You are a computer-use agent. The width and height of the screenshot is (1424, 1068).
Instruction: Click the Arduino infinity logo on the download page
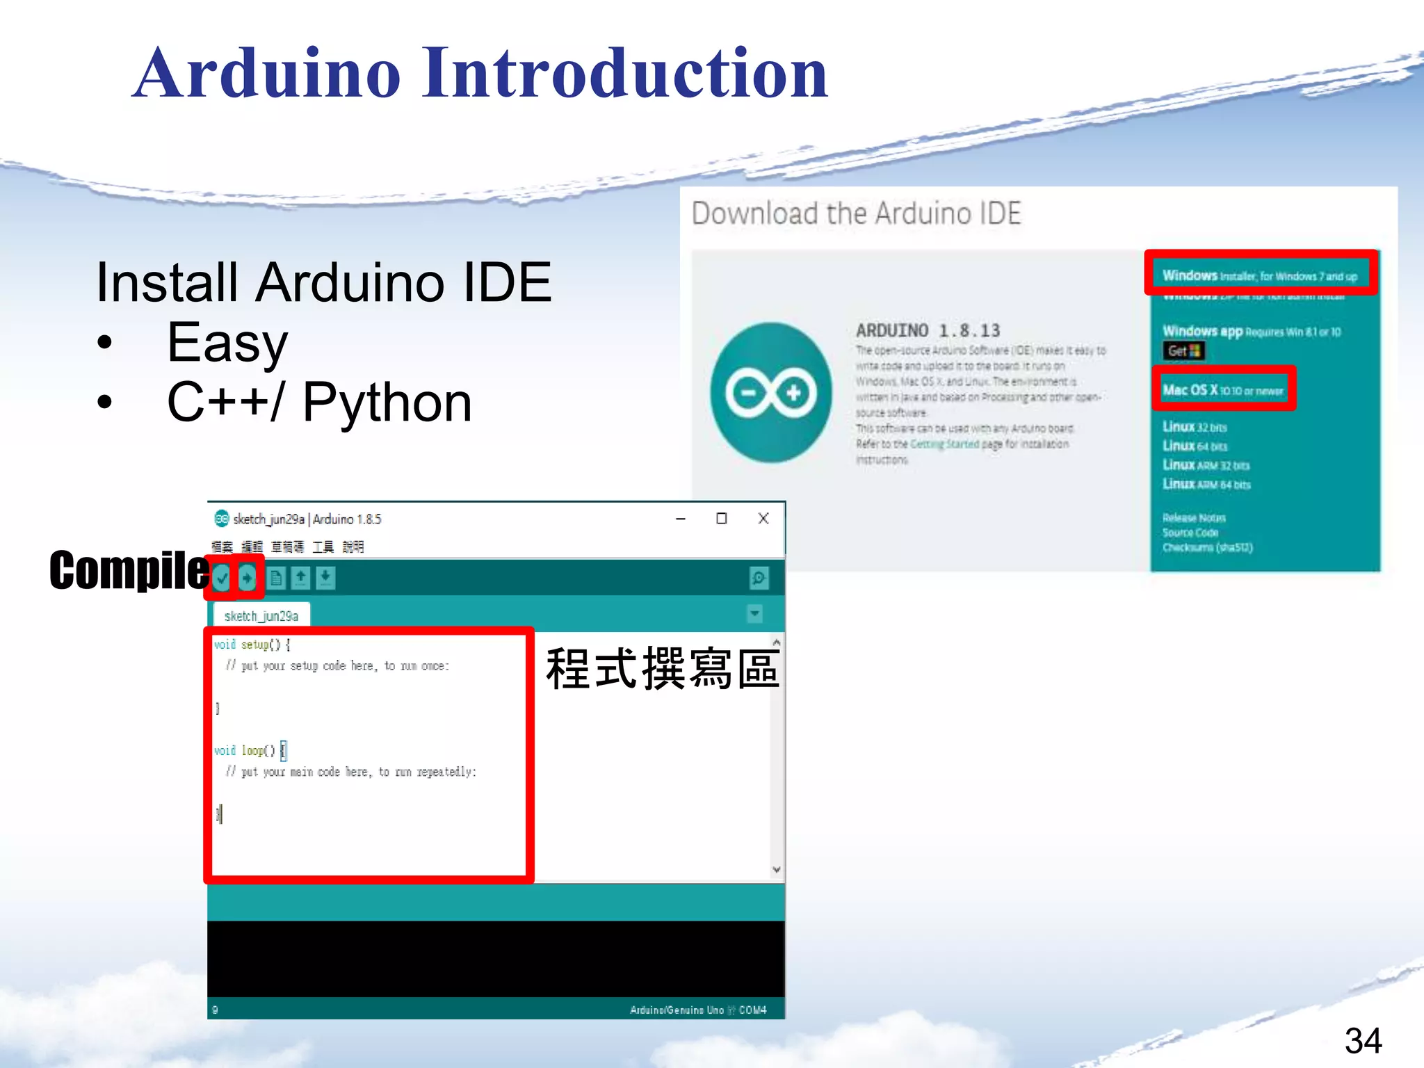[x=771, y=392]
